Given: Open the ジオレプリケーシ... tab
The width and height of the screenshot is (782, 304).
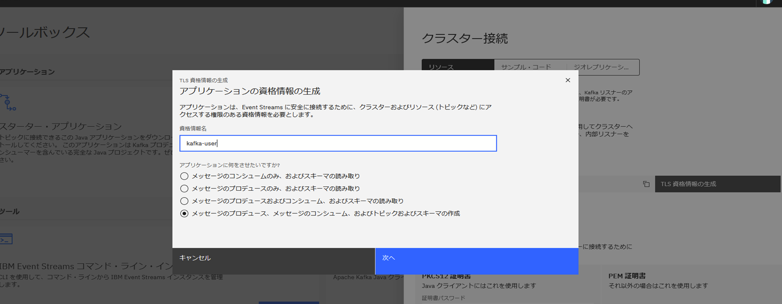Looking at the screenshot, I should click(x=603, y=67).
